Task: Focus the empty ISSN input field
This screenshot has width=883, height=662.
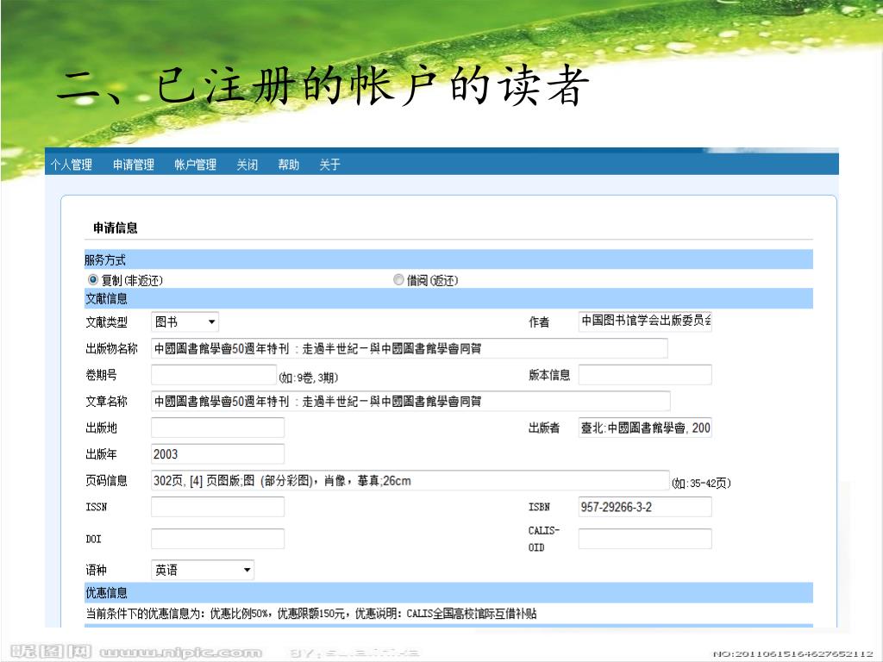Action: coord(217,507)
